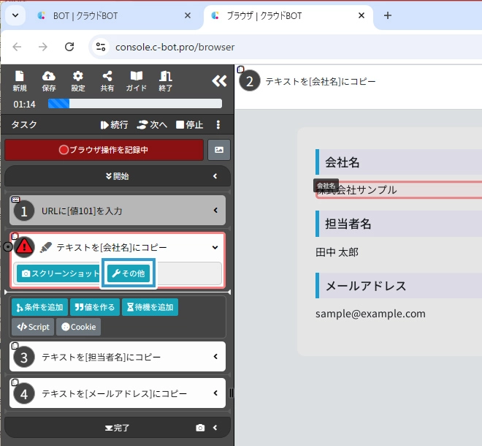482x446 pixels.
Task: Collapse task 2 テキストを[会社名]にコピー chevron
Action: (x=215, y=248)
